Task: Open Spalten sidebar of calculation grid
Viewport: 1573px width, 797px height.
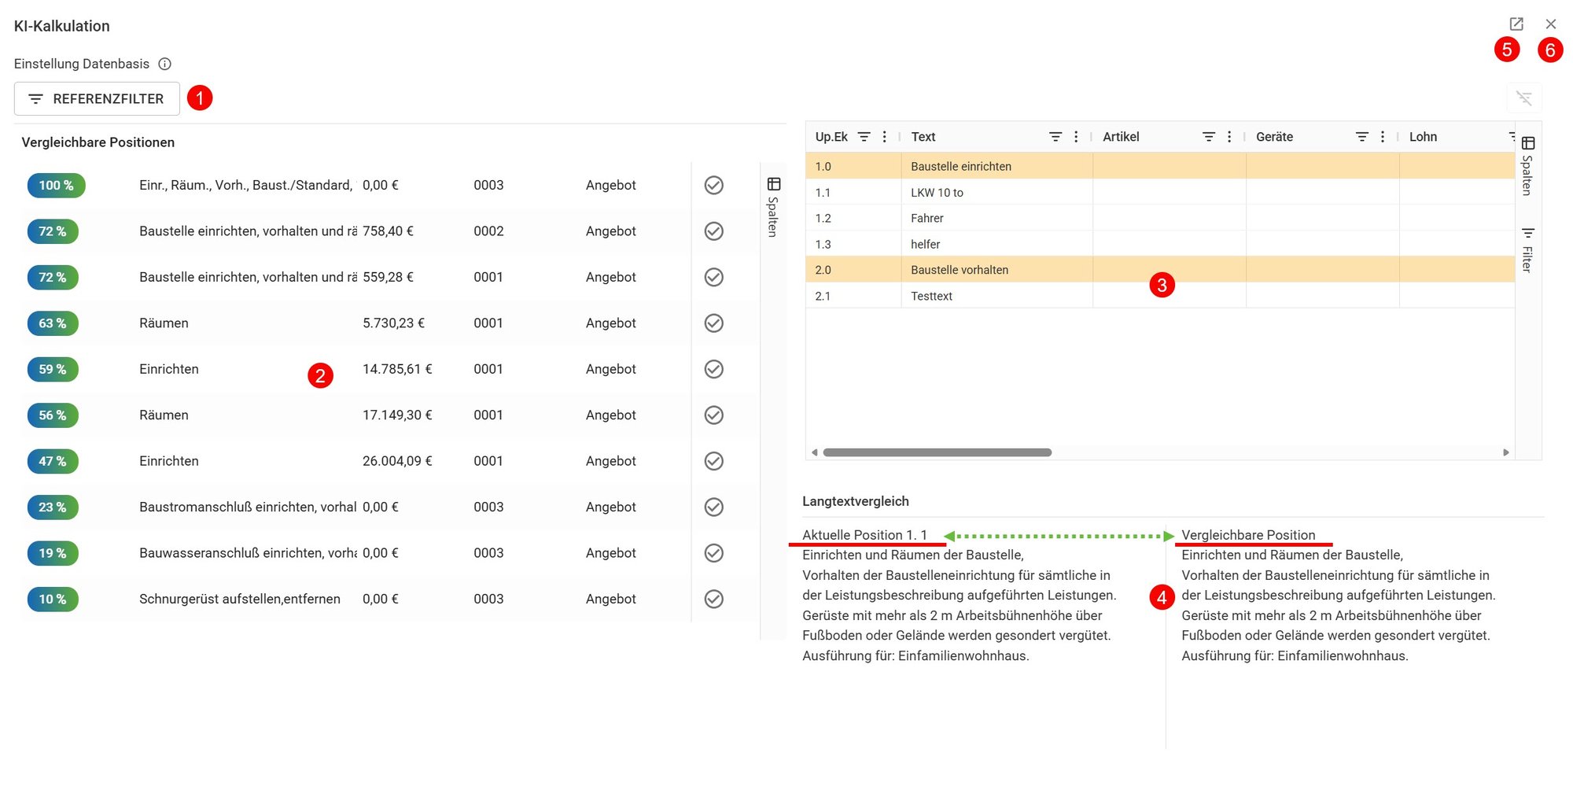Action: click(1527, 166)
